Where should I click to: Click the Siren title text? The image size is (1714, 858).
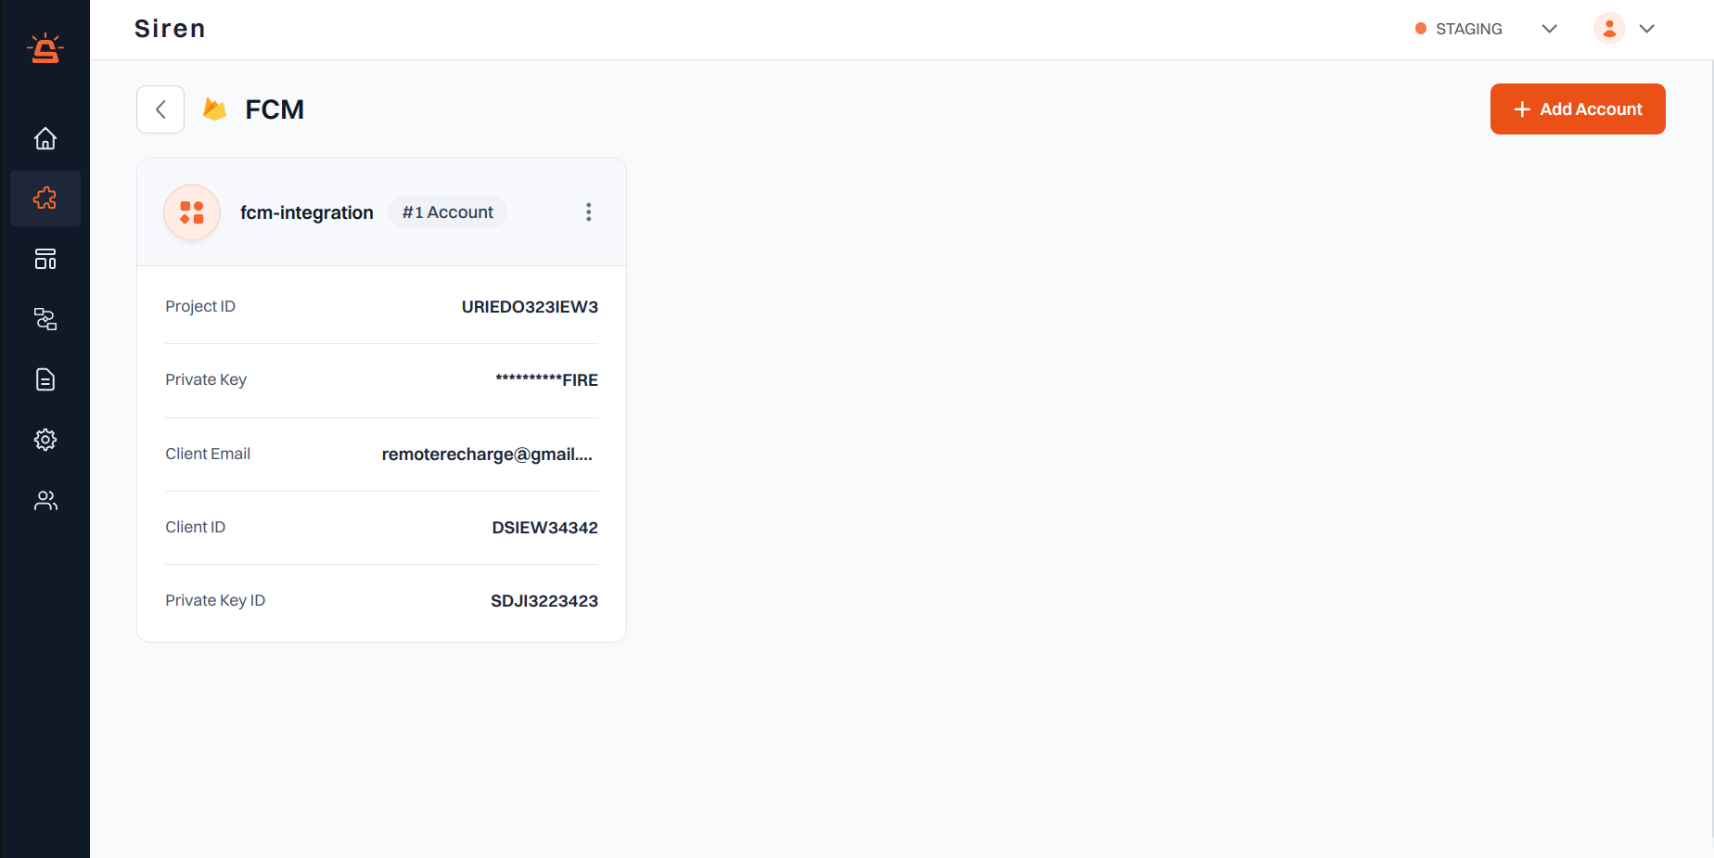170,29
